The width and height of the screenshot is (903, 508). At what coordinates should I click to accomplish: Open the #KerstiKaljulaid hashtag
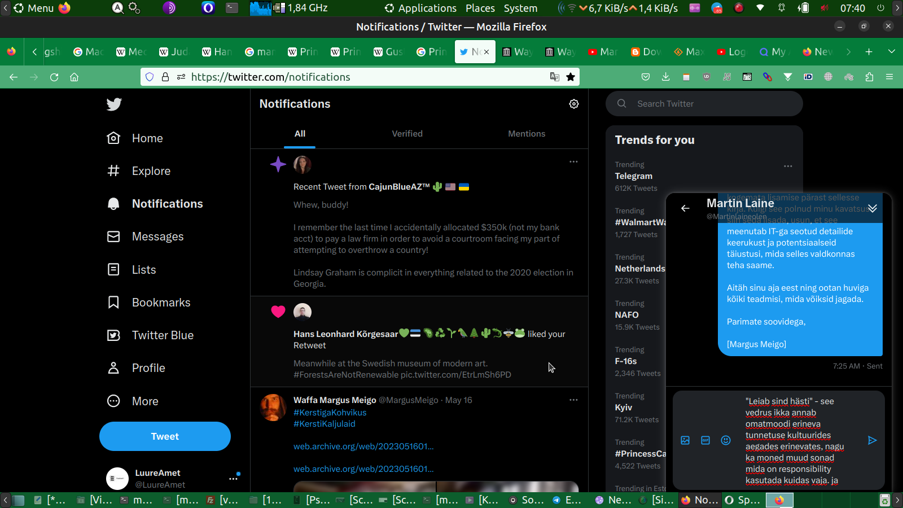325,424
